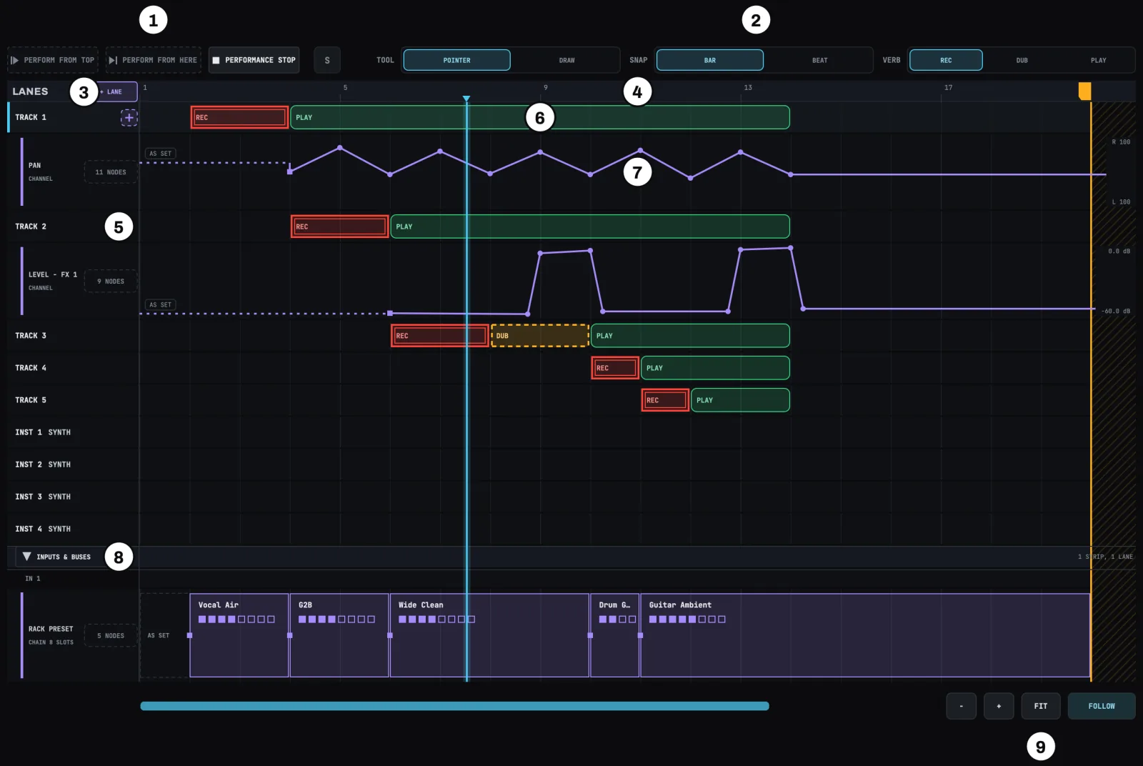Click Perform From Top button
Image resolution: width=1143 pixels, height=766 pixels.
click(52, 60)
